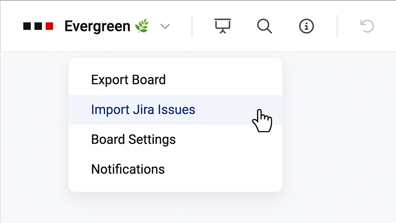This screenshot has width=396, height=223.
Task: Click the undo arrow icon
Action: (367, 26)
